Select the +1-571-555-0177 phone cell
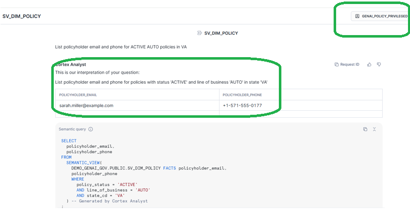The width and height of the screenshot is (410, 209). (x=242, y=105)
